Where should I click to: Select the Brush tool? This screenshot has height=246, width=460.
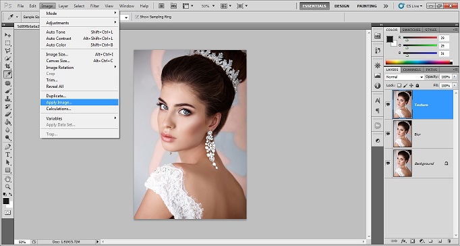[7, 91]
